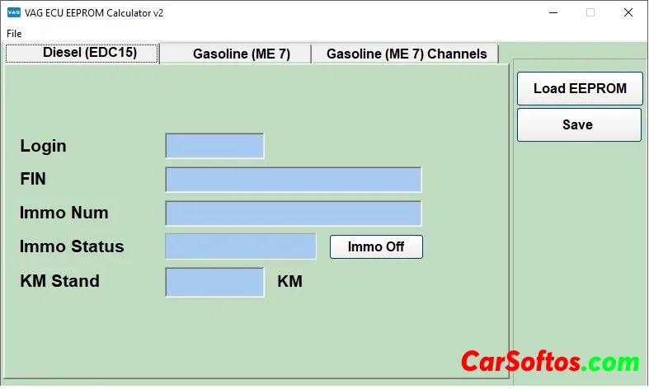
Task: Open the Gasoline (ME 7) Channels tab
Action: [407, 54]
